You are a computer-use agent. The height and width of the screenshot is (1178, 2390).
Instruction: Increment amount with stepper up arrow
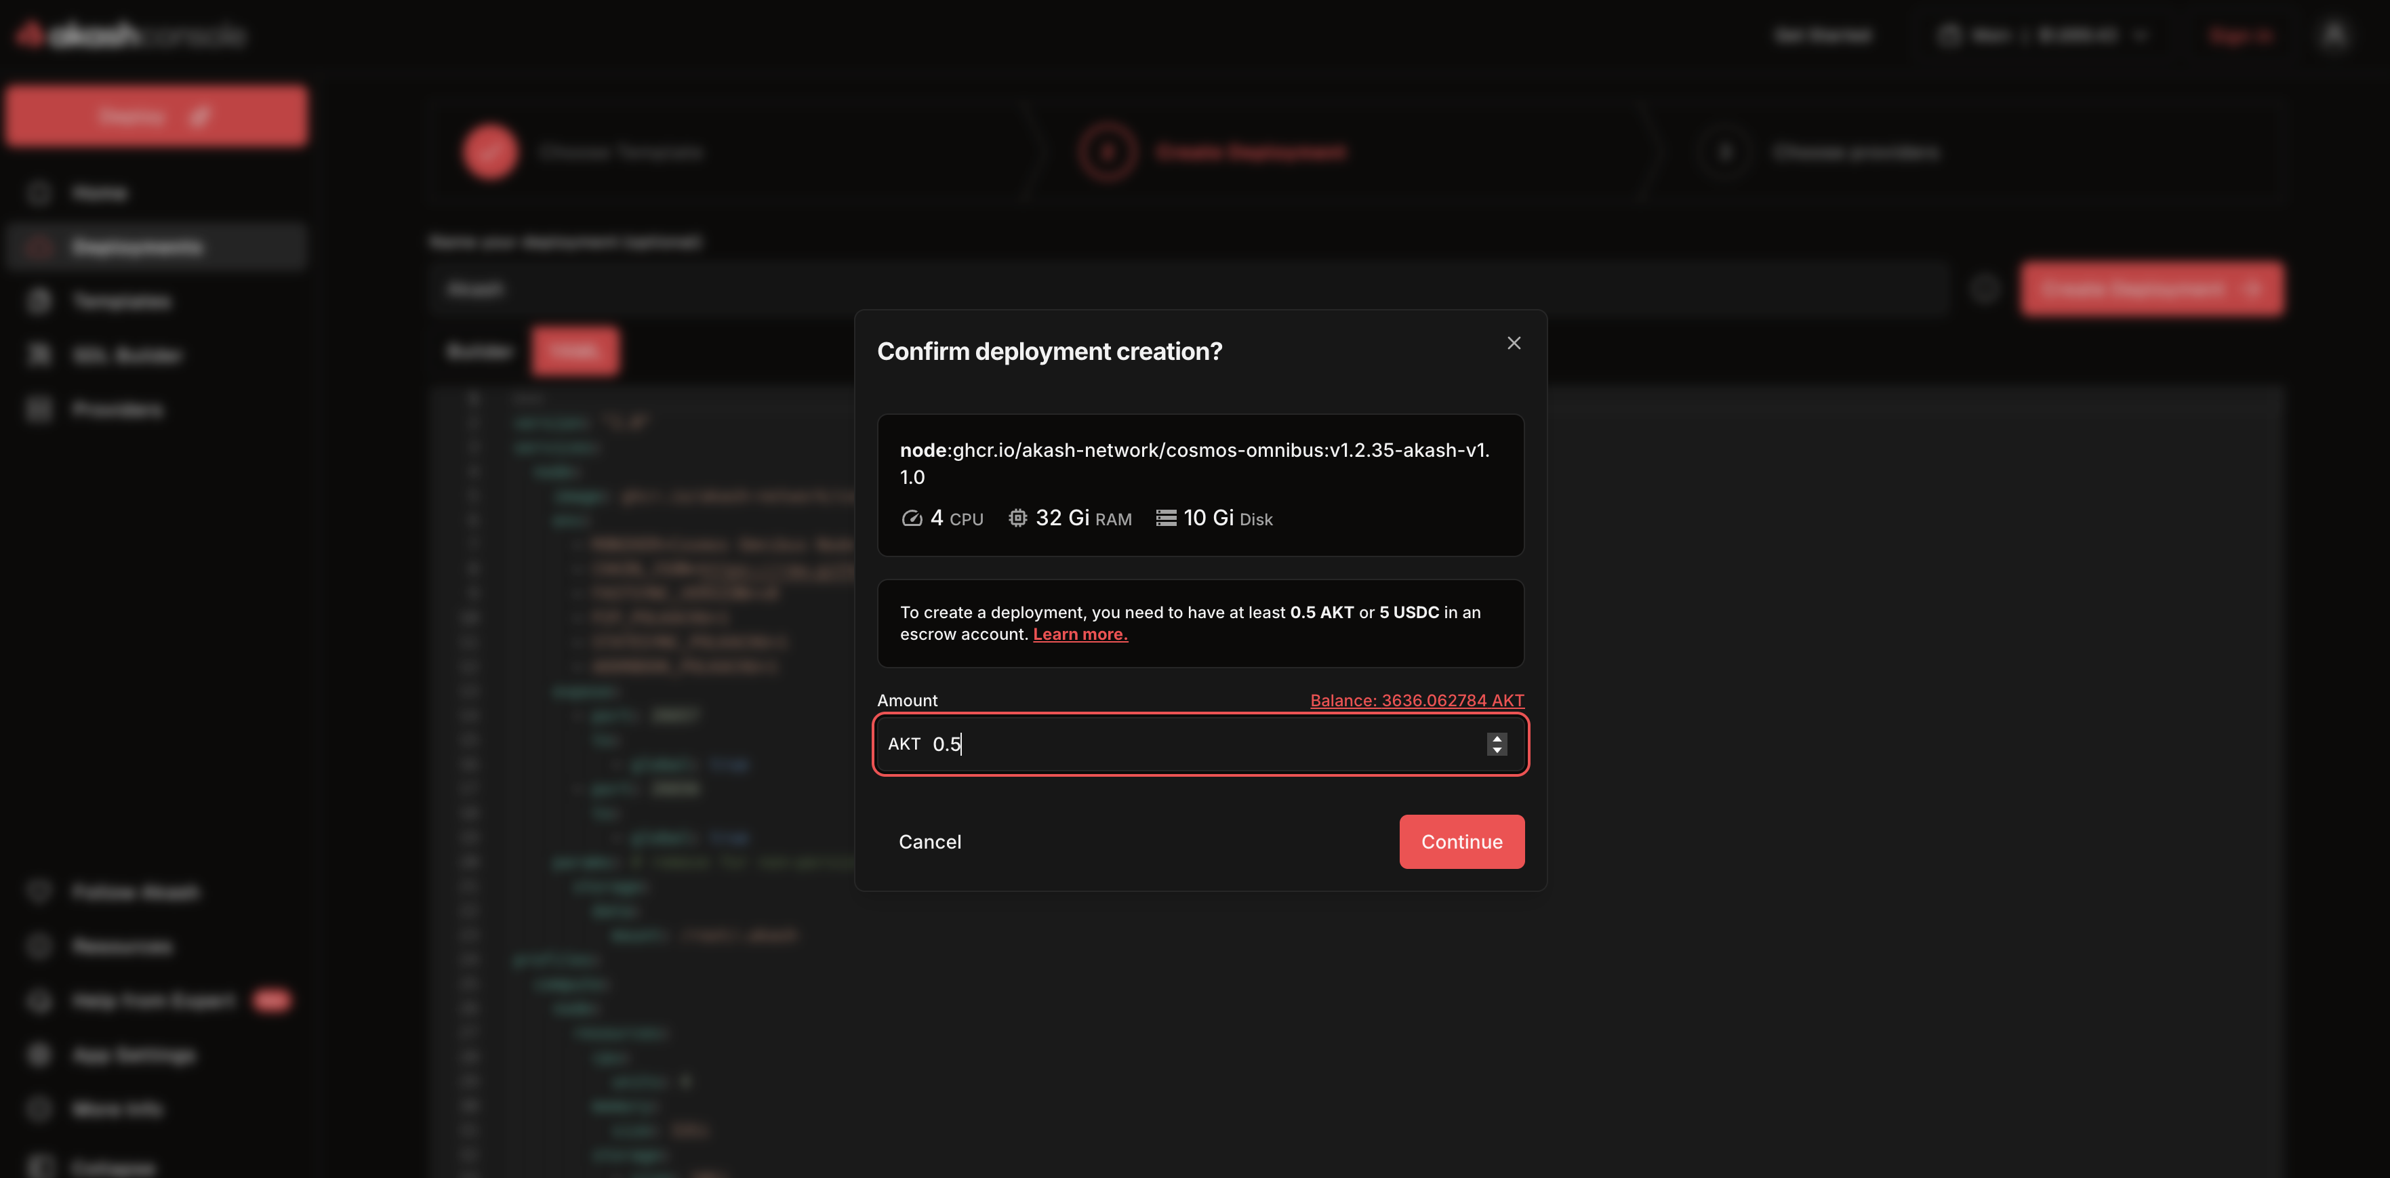click(1497, 738)
